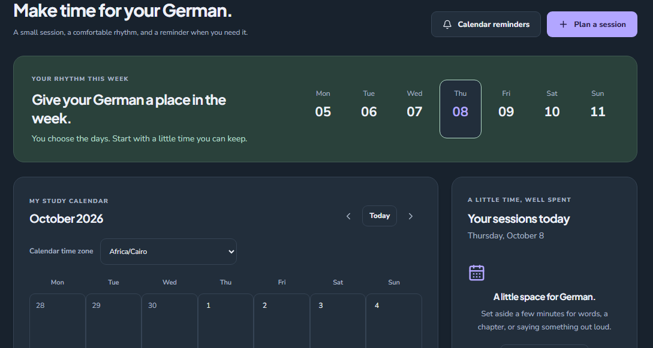Select highlighted Thu 08 day tile
This screenshot has height=348, width=653.
click(x=461, y=109)
